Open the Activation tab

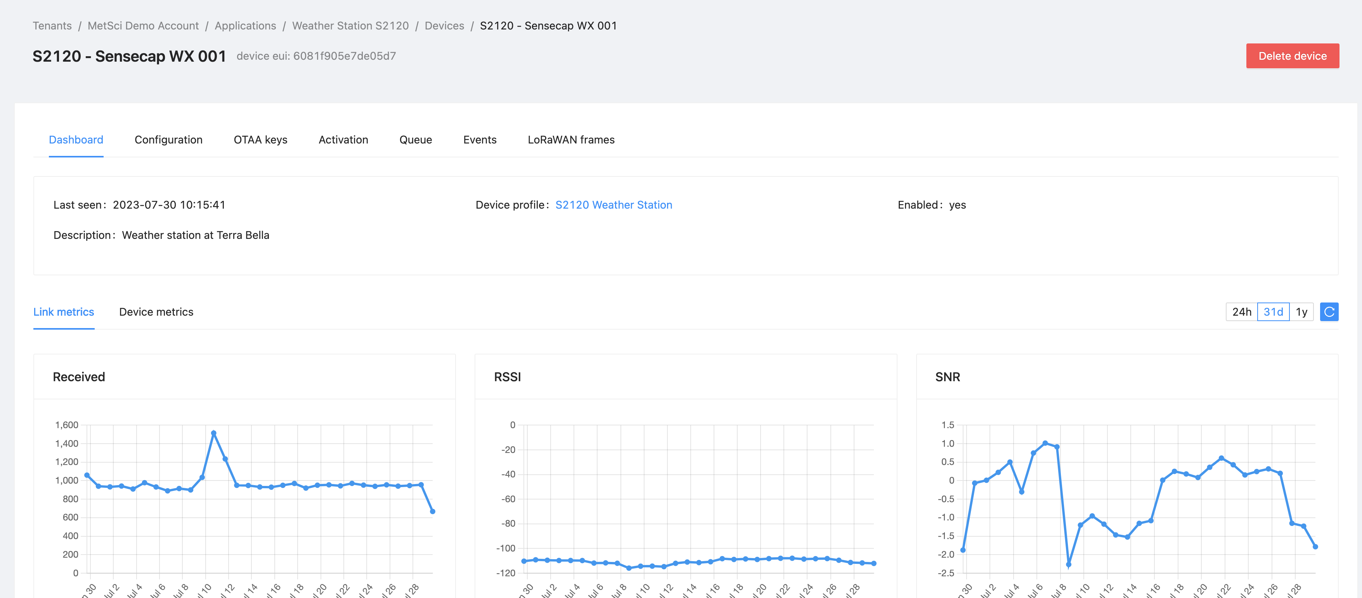[343, 140]
